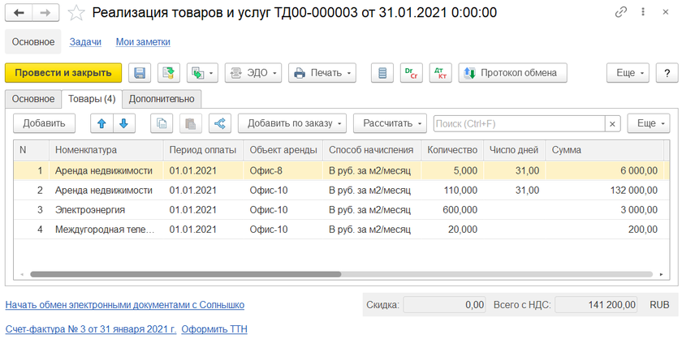Switch to the Дополнительно tab
This screenshot has width=682, height=339.
click(x=162, y=99)
